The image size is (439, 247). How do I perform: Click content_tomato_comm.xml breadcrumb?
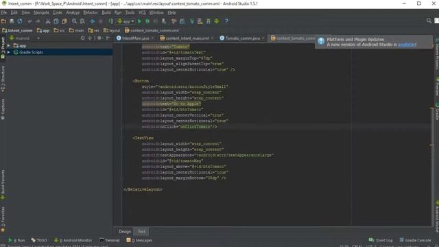[x=152, y=30]
